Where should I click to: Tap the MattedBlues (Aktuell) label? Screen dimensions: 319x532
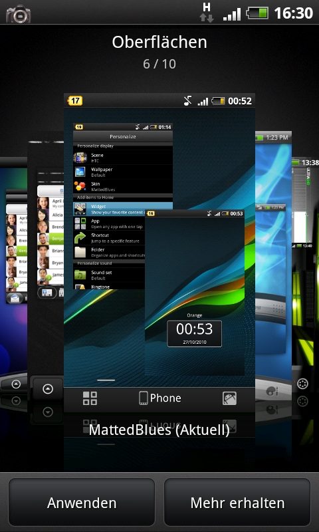pyautogui.click(x=159, y=430)
